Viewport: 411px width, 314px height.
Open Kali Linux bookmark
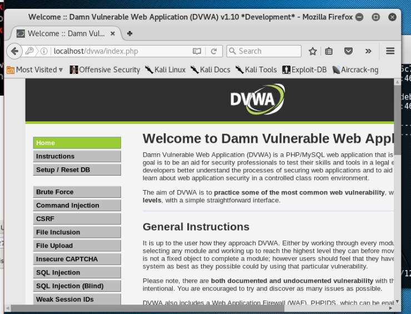pyautogui.click(x=166, y=70)
